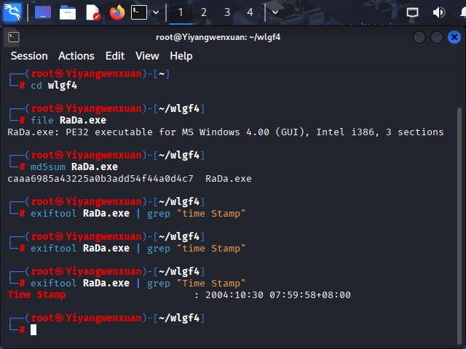Click the 'file RaDa.exe' command line
This screenshot has height=349, width=466.
click(x=68, y=120)
